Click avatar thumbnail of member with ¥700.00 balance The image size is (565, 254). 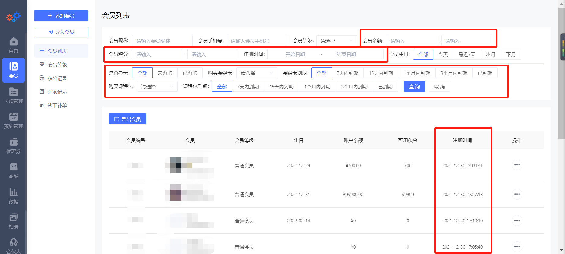point(176,165)
